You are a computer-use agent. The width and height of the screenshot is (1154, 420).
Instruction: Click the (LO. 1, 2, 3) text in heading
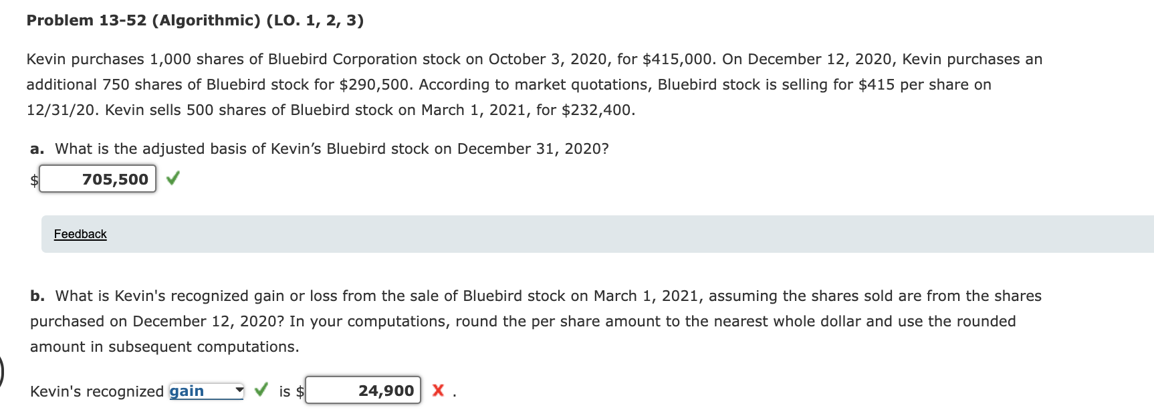tap(315, 20)
